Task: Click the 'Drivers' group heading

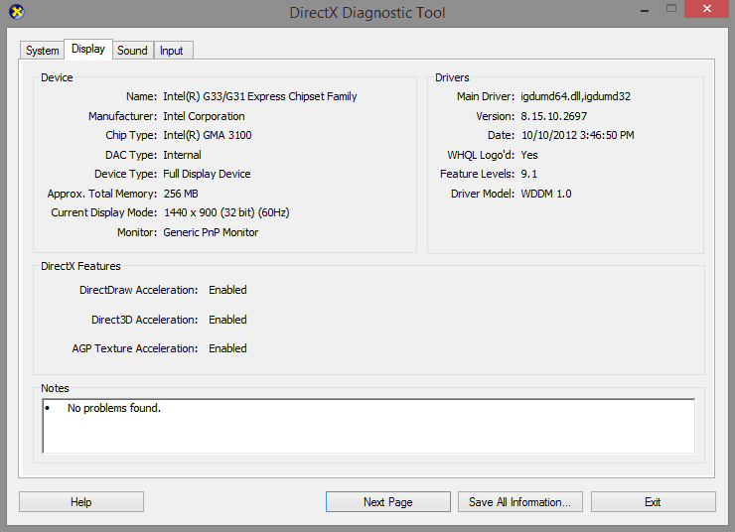Action: point(452,77)
